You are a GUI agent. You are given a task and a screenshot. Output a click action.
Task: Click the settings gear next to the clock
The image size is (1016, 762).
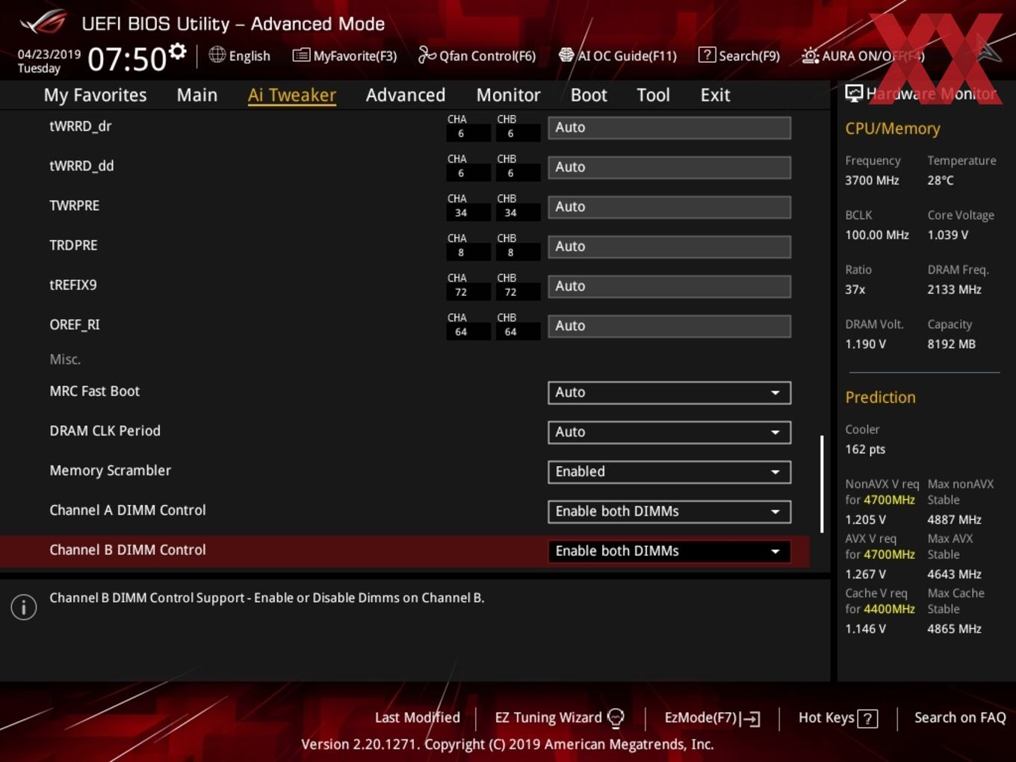pyautogui.click(x=178, y=52)
